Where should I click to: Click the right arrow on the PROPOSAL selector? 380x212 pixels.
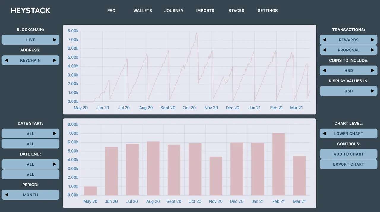tap(373, 50)
